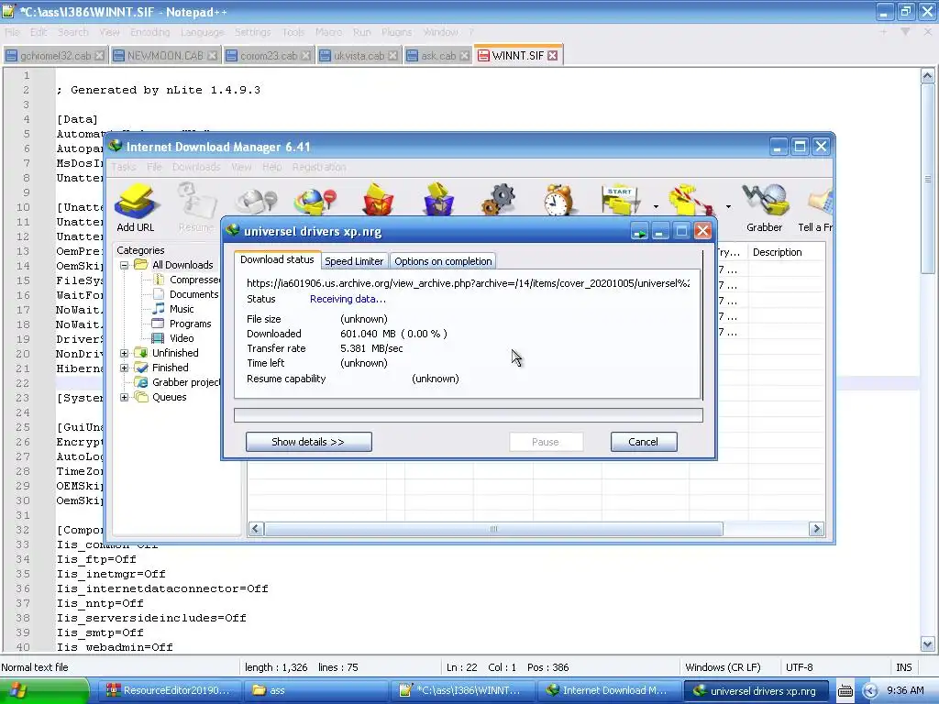The height and width of the screenshot is (704, 939).
Task: Click the tray expand arrow beside the clock
Action: pyautogui.click(x=871, y=691)
